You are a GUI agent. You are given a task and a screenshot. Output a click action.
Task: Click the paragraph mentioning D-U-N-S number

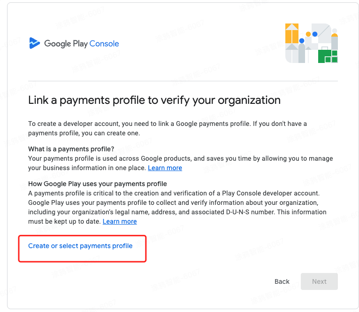click(x=177, y=207)
